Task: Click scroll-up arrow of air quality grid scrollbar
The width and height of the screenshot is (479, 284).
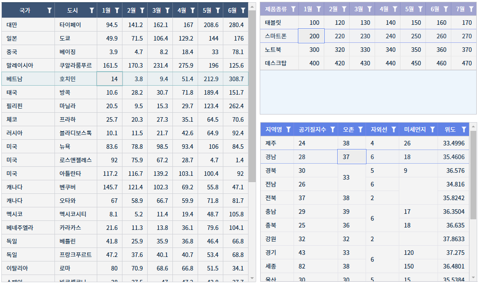Action: point(473,127)
